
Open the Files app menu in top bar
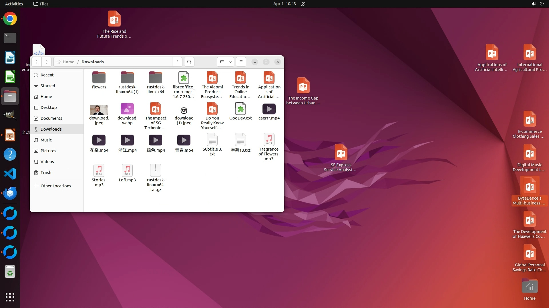click(41, 4)
